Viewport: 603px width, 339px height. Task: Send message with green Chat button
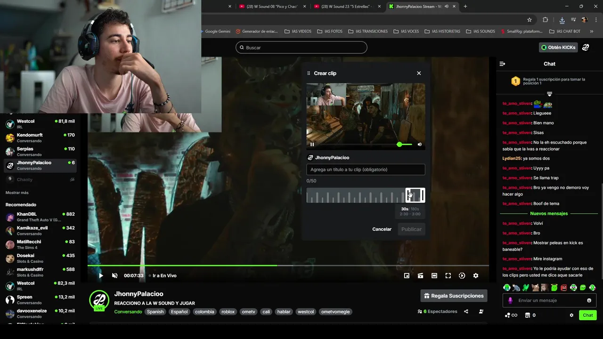(x=588, y=315)
